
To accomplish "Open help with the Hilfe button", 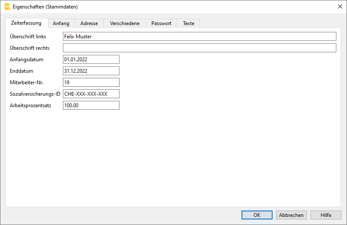I will [326, 215].
